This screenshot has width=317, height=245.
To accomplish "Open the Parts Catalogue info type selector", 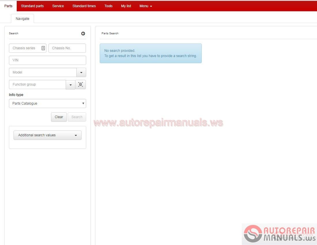I will (x=47, y=103).
